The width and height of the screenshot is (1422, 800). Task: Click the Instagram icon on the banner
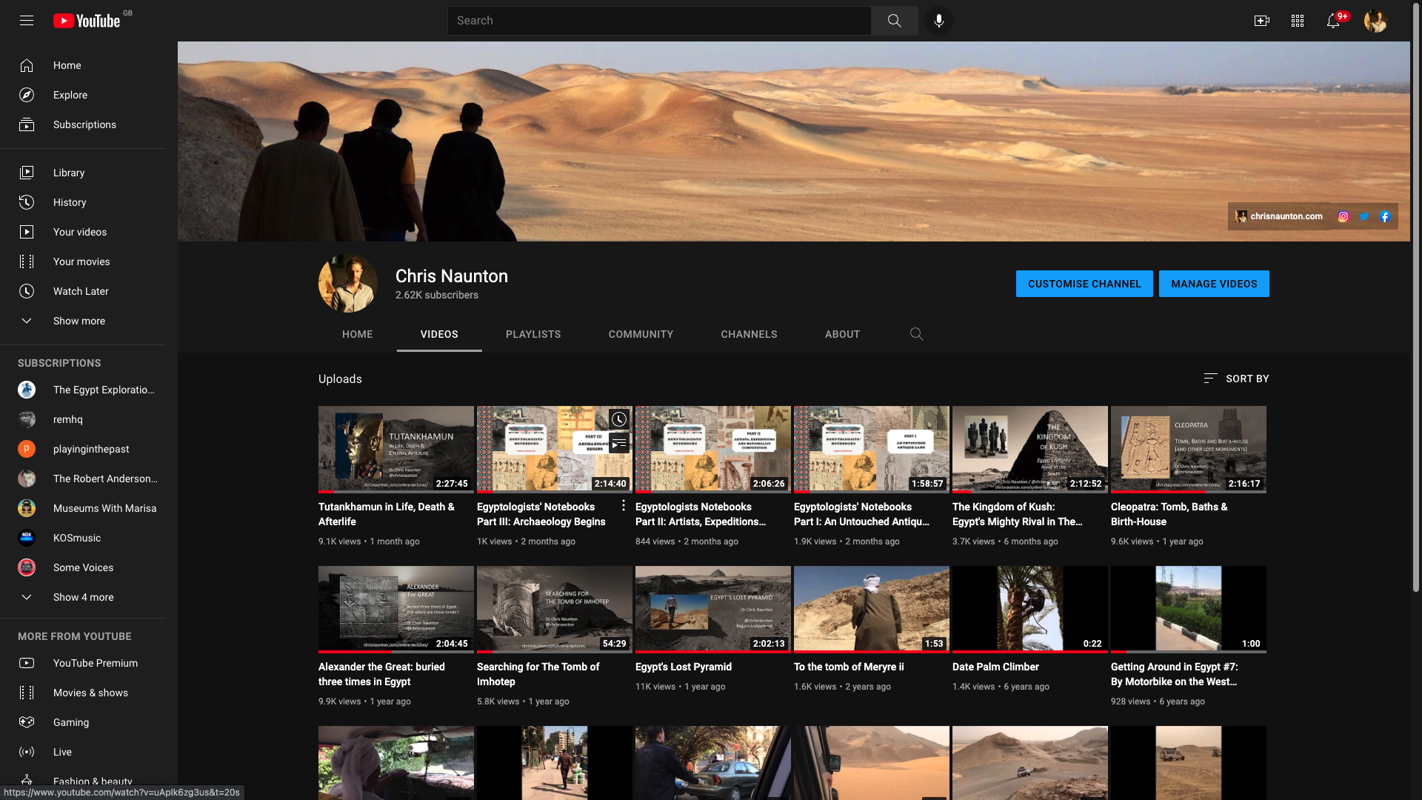tap(1343, 216)
